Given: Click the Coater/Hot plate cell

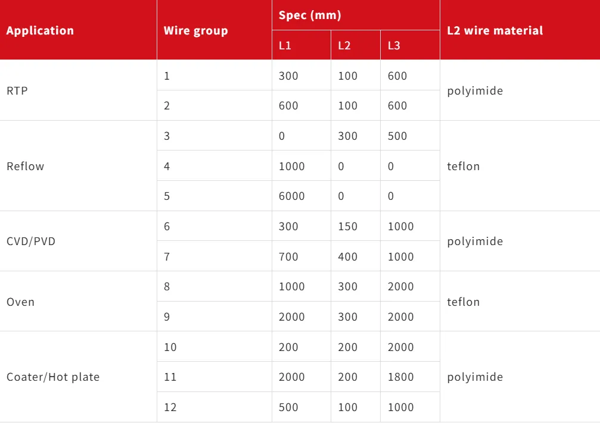Looking at the screenshot, I should click(53, 377).
